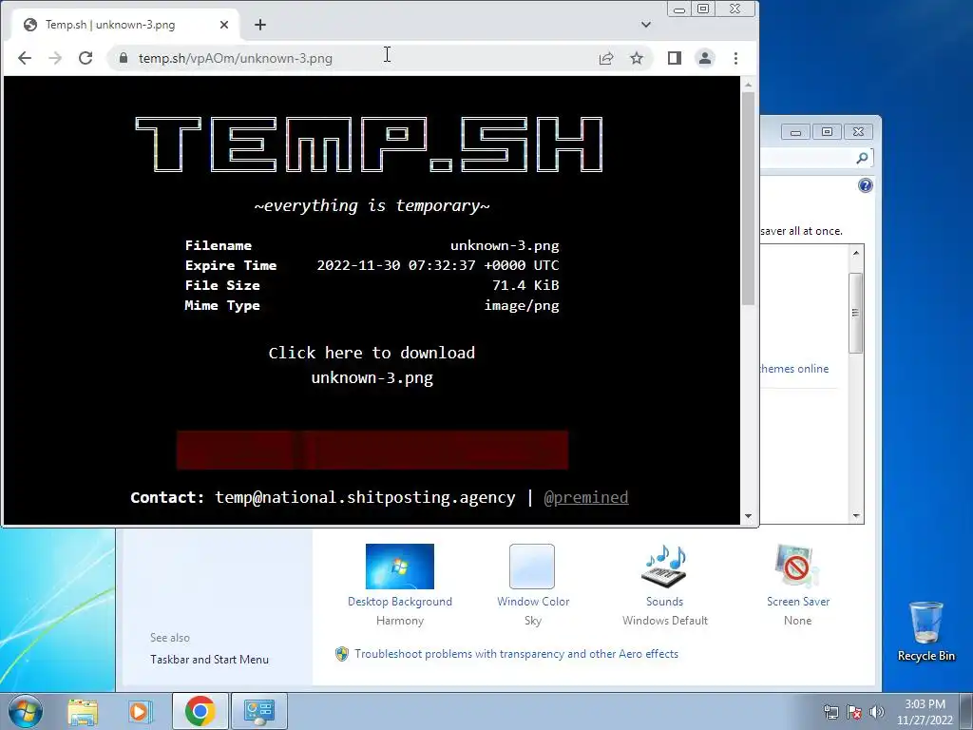The width and height of the screenshot is (973, 730).
Task: Switch to Control Panel taskbar button
Action: pos(259,711)
